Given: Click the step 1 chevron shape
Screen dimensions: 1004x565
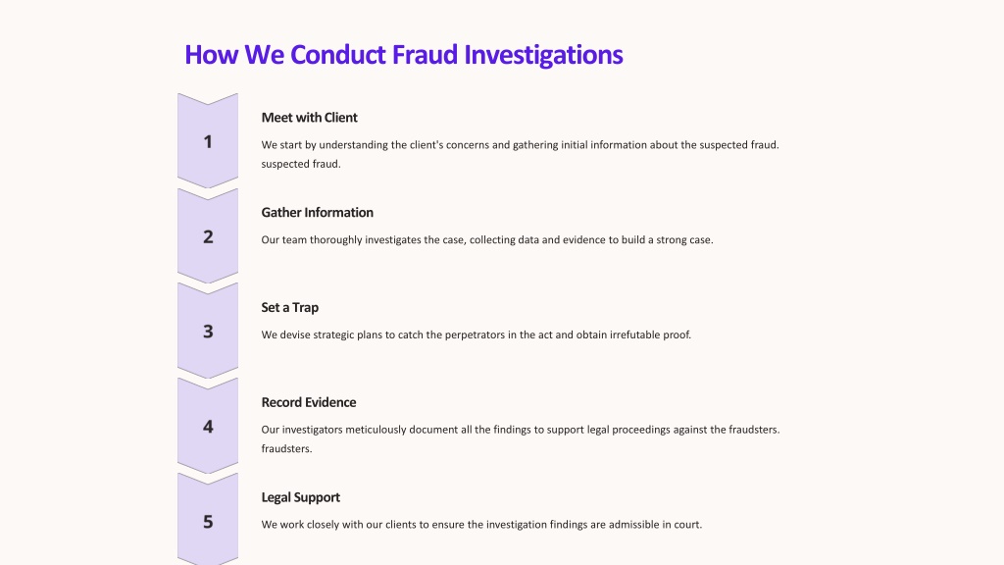Looking at the screenshot, I should coord(208,141).
